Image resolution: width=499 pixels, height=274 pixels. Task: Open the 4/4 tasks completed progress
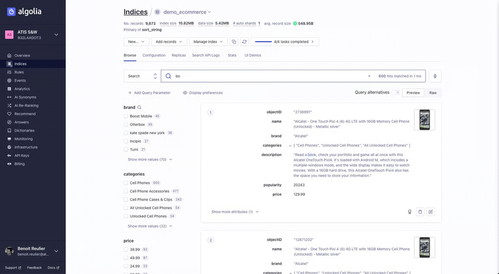[x=285, y=42]
